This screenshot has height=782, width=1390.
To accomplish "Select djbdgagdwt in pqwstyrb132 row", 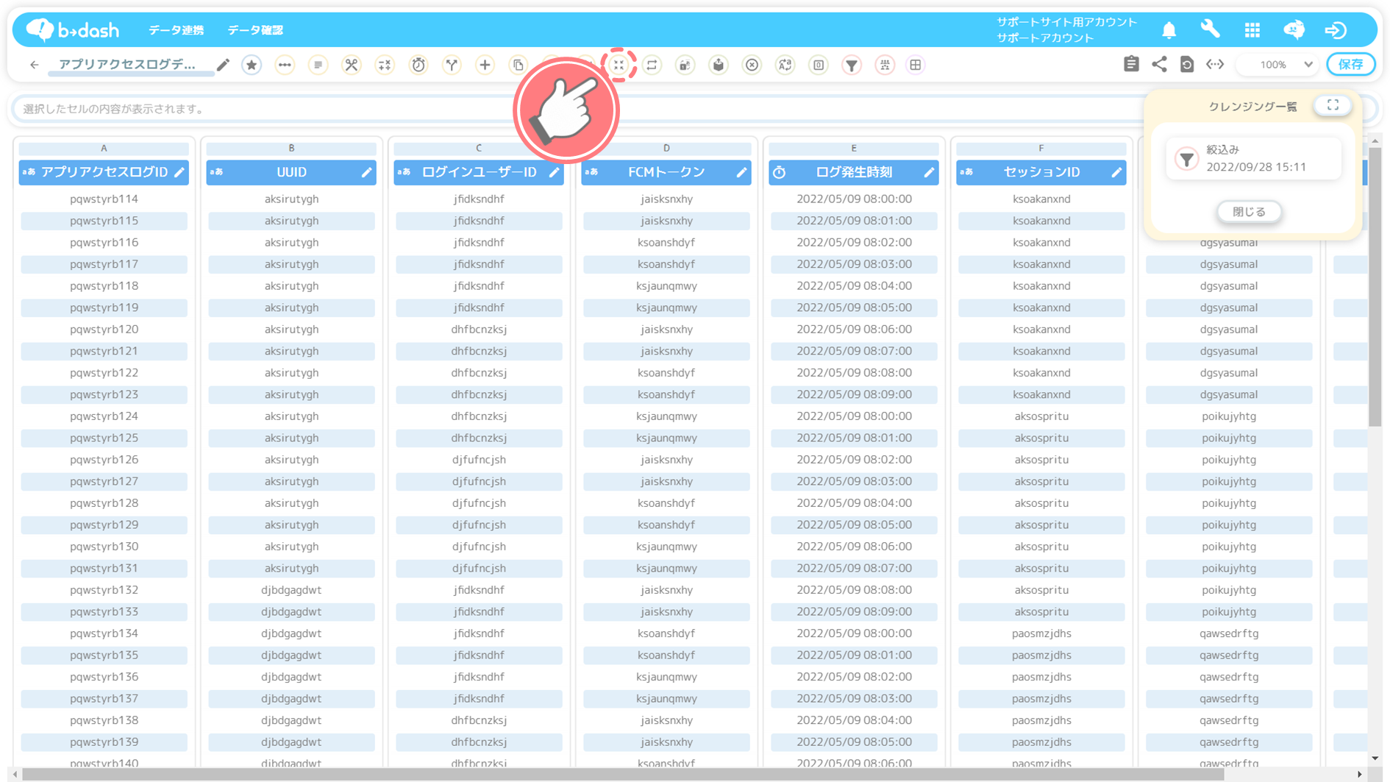I will [x=291, y=590].
